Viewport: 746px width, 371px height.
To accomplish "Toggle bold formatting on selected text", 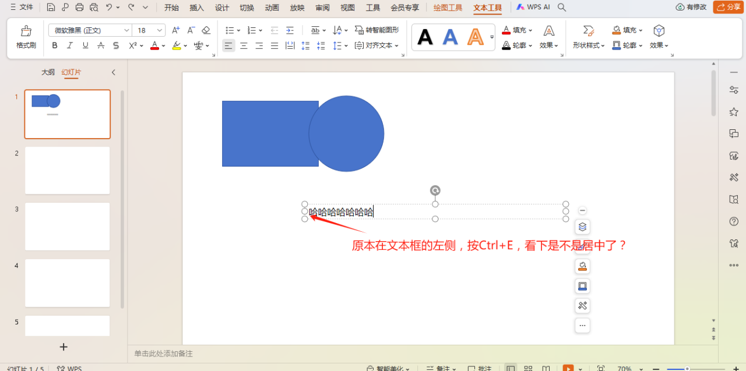I will click(x=54, y=45).
